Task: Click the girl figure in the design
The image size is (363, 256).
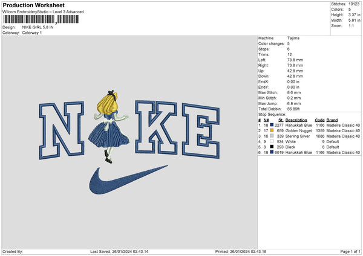Action: pyautogui.click(x=108, y=127)
